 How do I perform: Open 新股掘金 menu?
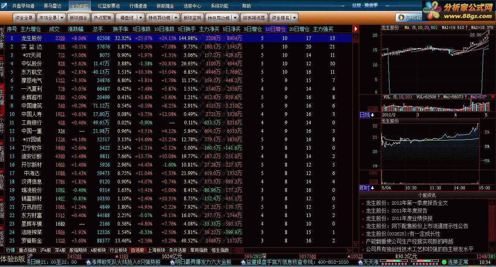165,6
